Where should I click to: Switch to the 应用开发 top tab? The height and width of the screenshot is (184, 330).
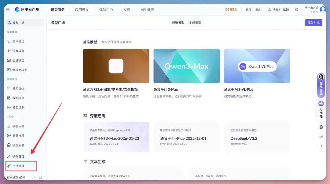(x=82, y=10)
